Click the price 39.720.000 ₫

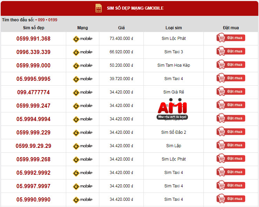(x=121, y=79)
